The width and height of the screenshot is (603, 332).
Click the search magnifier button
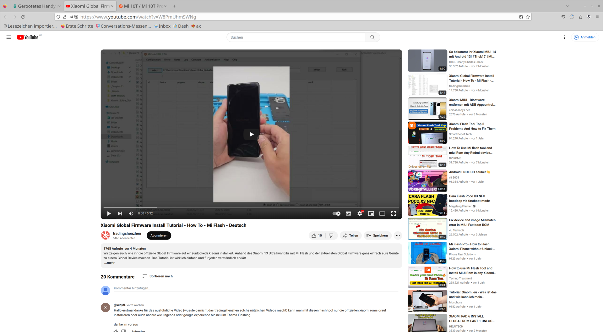coord(372,37)
